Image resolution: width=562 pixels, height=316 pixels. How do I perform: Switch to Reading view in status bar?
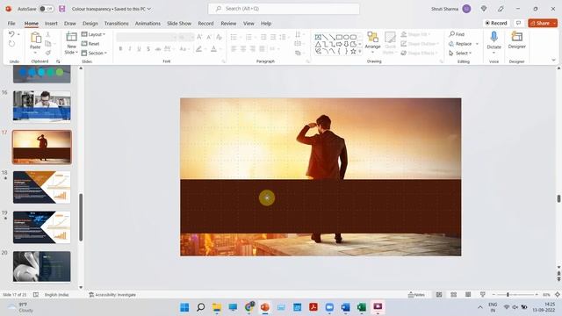[x=468, y=295]
